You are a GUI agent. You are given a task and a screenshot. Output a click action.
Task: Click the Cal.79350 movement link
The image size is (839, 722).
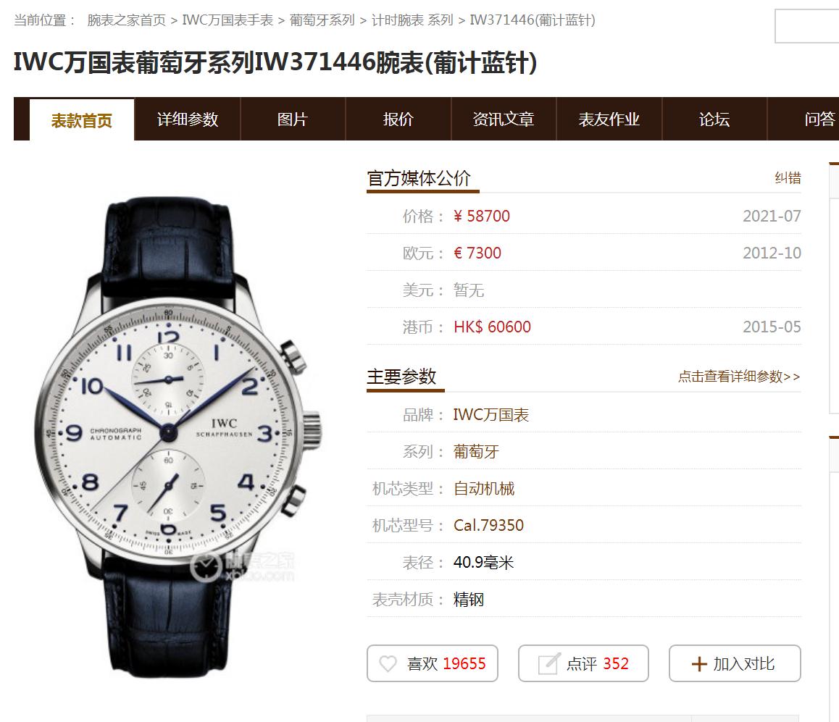(488, 525)
